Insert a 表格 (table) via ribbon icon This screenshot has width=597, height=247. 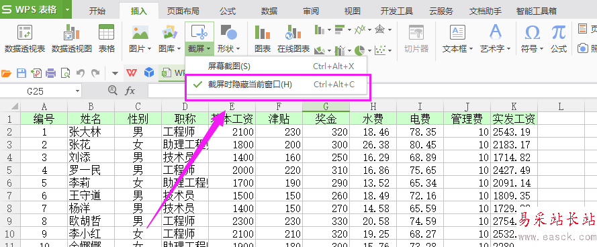pyautogui.click(x=107, y=32)
